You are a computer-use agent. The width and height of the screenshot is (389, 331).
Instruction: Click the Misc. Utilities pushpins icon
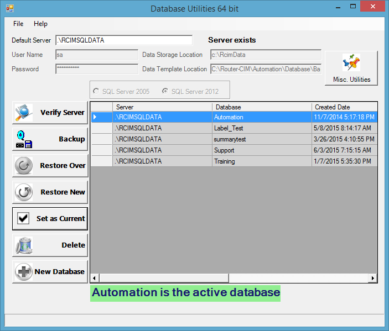[x=351, y=62]
